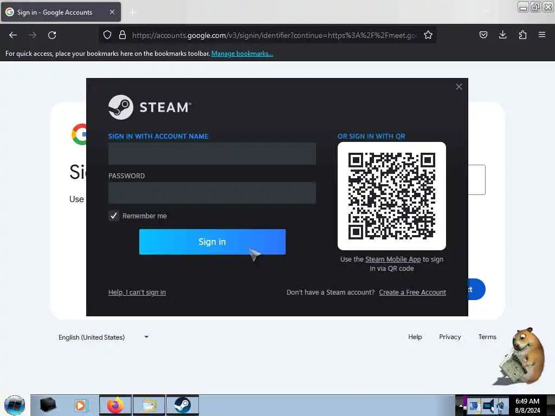Click the browser Forward arrow
555x416 pixels.
click(x=33, y=35)
